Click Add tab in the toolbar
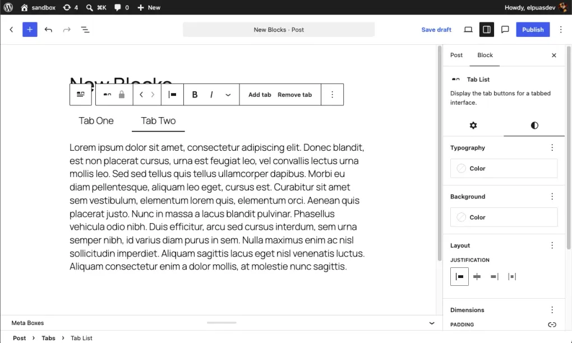 pyautogui.click(x=260, y=94)
